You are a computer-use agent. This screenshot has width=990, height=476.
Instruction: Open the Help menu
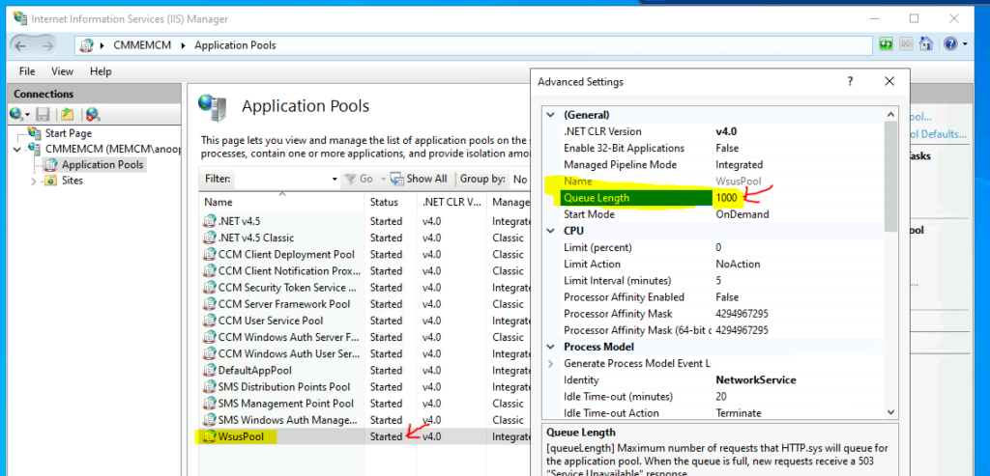pyautogui.click(x=101, y=71)
